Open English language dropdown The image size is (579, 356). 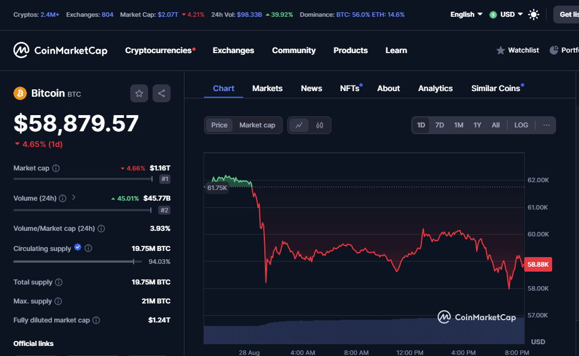466,15
